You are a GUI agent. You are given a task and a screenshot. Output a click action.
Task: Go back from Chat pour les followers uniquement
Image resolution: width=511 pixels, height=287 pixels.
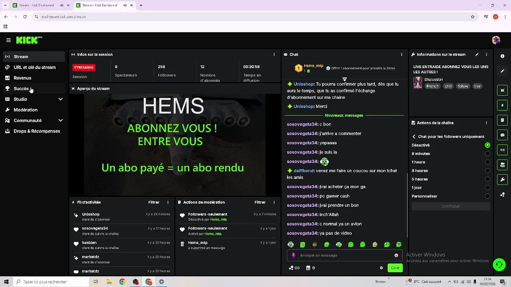tap(414, 137)
